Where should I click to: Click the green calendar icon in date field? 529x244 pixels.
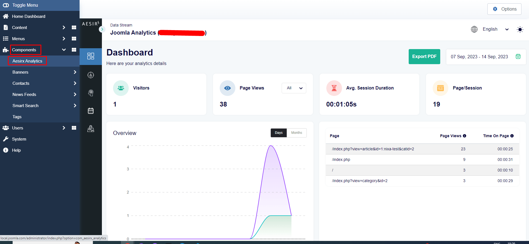click(x=518, y=56)
